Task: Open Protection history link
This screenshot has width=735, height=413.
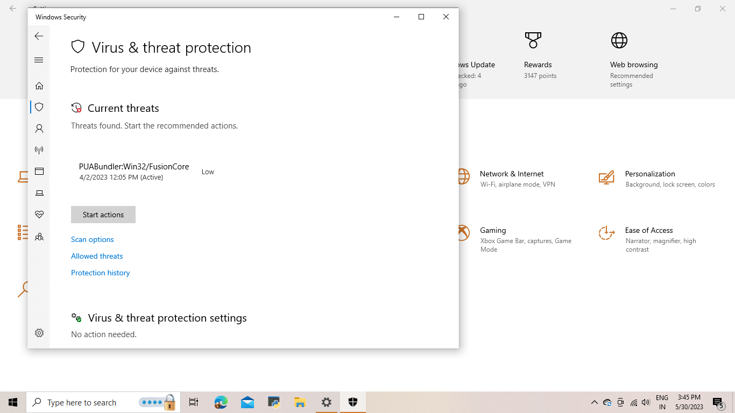Action: click(x=101, y=273)
